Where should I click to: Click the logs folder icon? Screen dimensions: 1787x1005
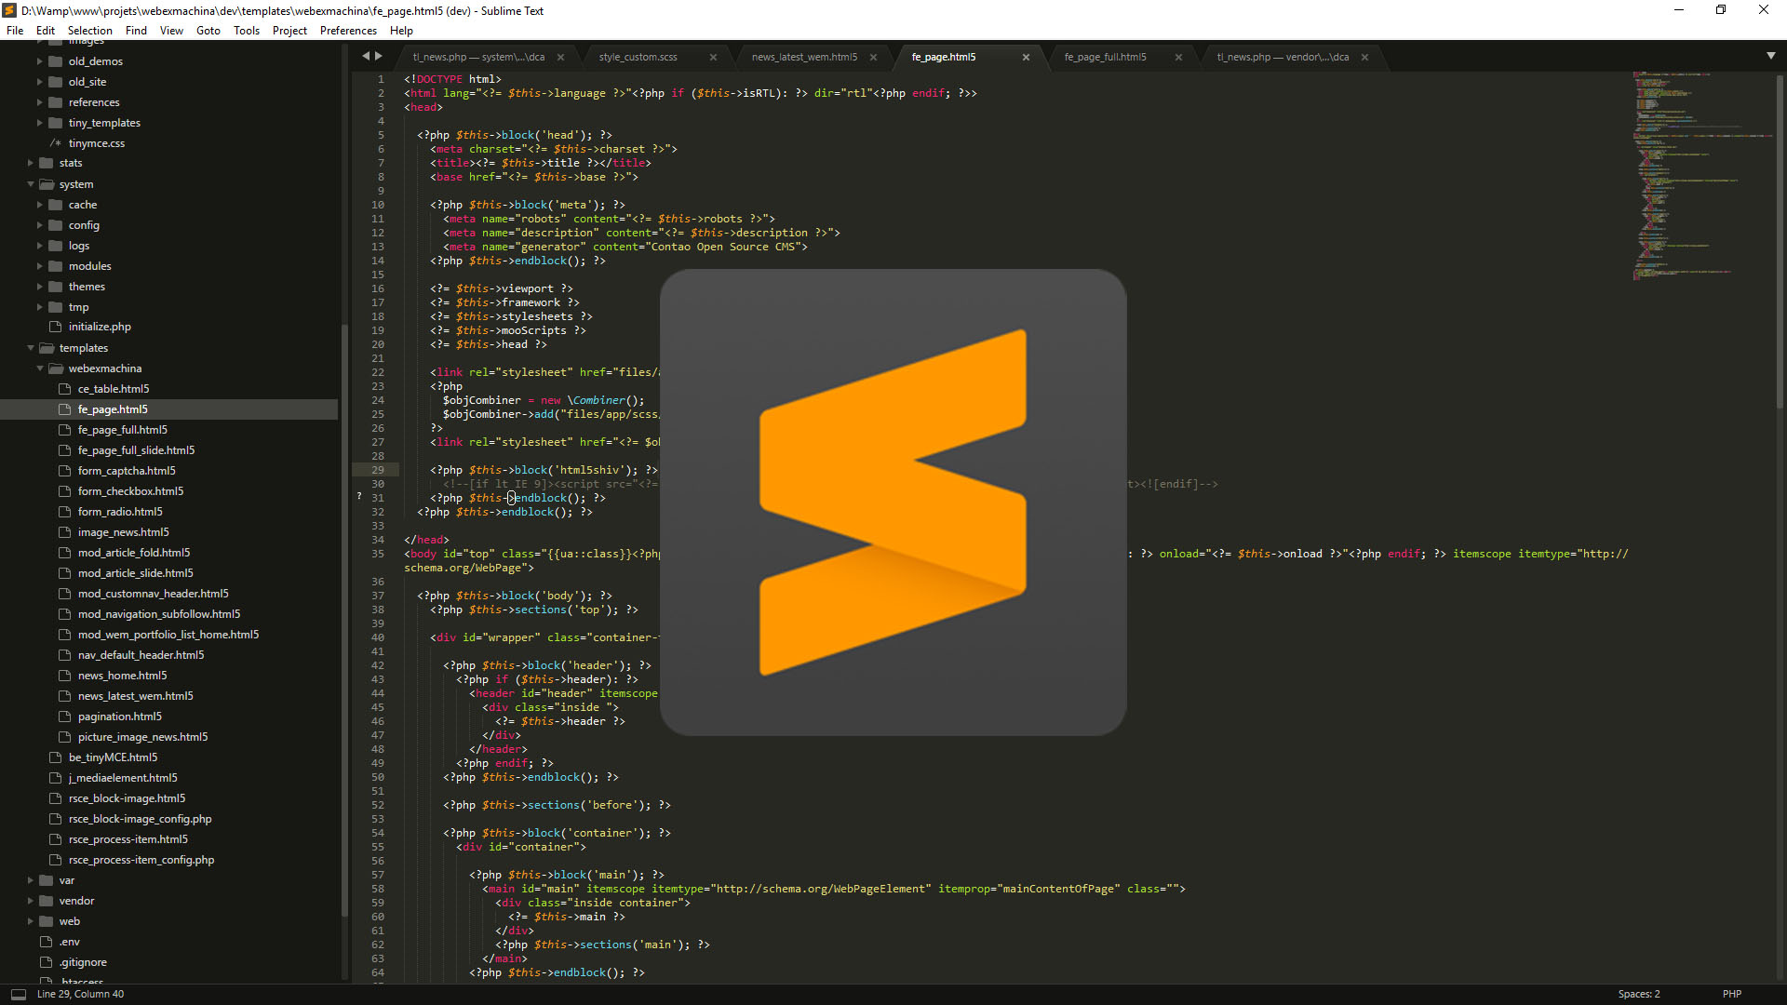[55, 246]
